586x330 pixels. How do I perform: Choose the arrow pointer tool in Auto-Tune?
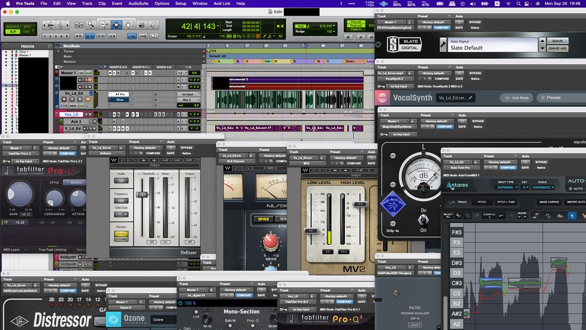point(572,216)
